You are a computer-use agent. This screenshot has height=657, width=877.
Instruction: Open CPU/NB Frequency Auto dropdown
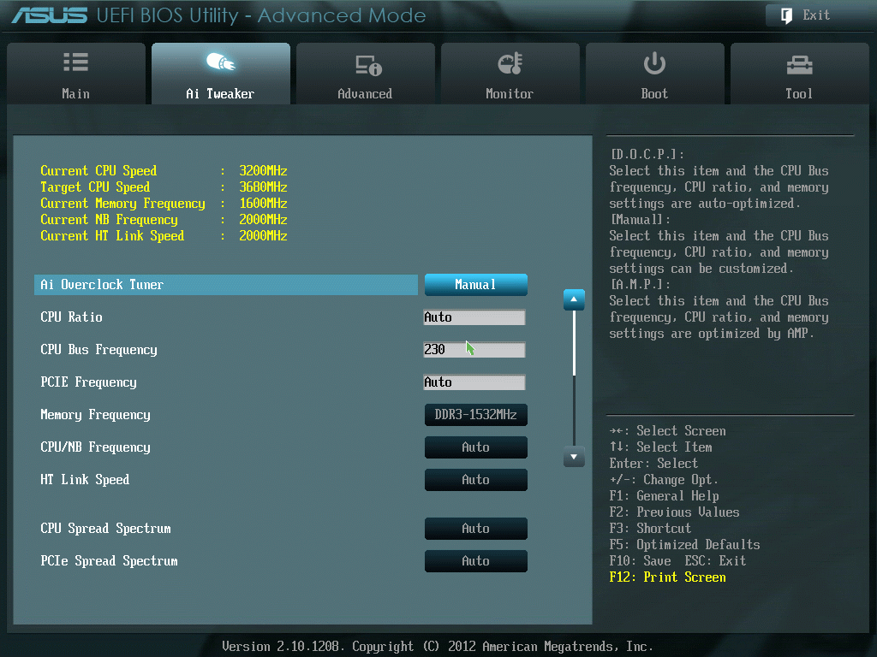coord(476,447)
